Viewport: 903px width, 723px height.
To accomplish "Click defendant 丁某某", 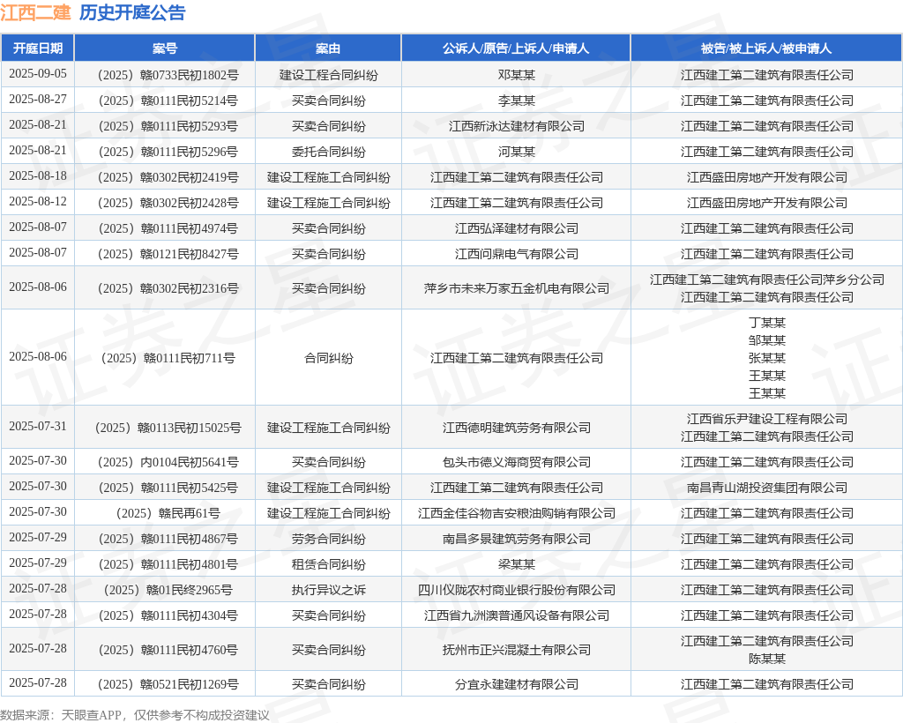I will [767, 323].
